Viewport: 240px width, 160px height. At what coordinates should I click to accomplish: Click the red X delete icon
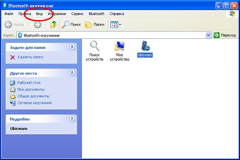(x=13, y=57)
